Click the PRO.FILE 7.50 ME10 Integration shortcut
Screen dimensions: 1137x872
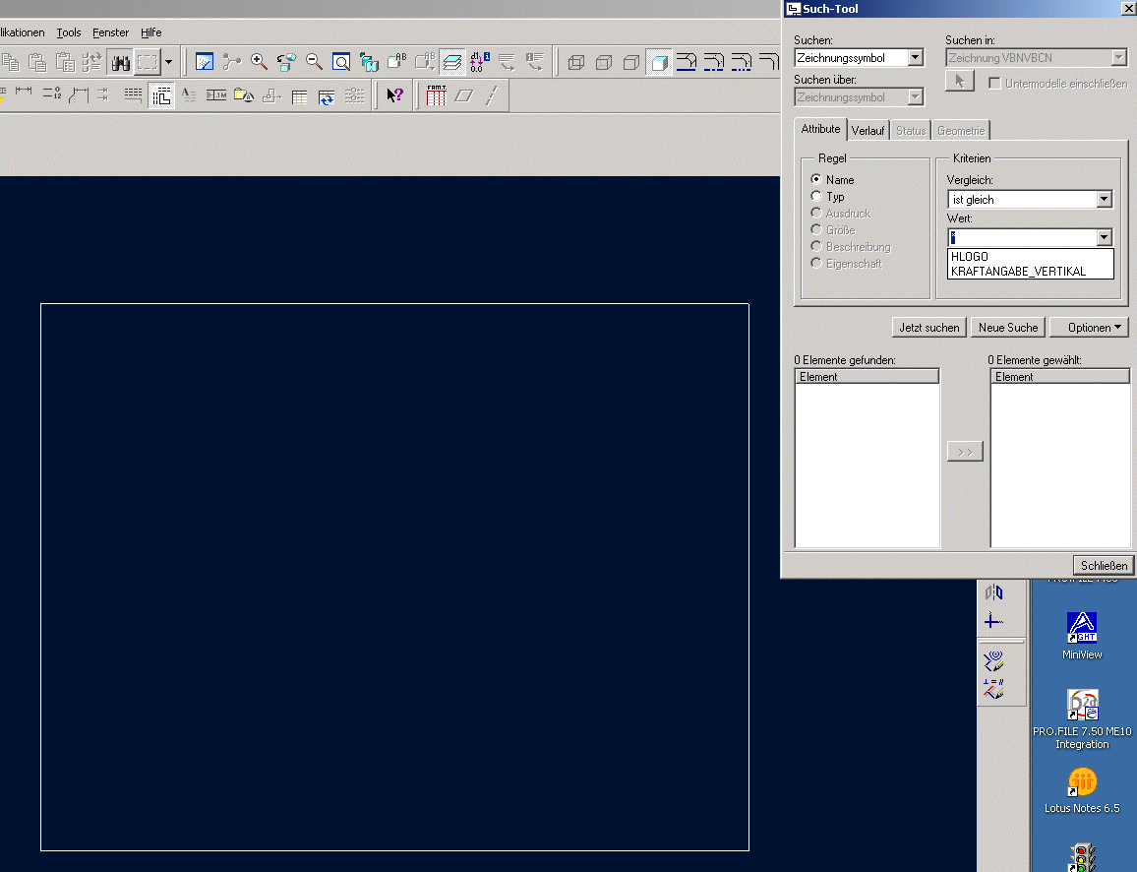[x=1082, y=718]
